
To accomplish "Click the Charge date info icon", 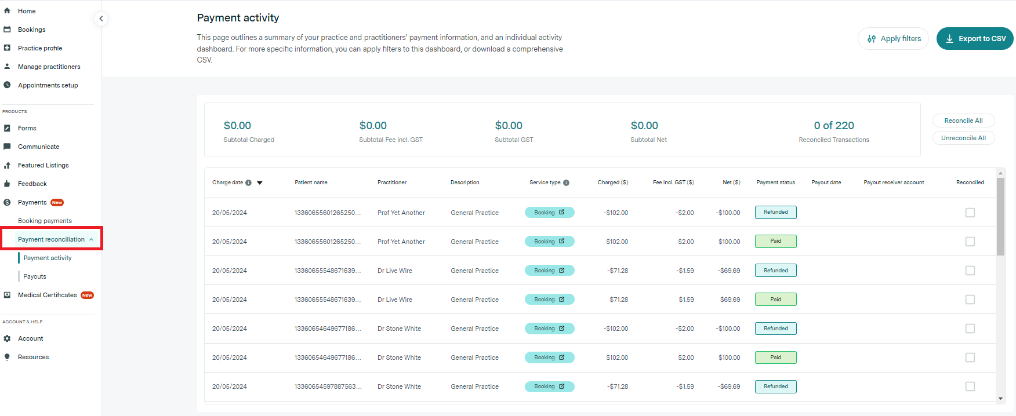I will pos(248,183).
